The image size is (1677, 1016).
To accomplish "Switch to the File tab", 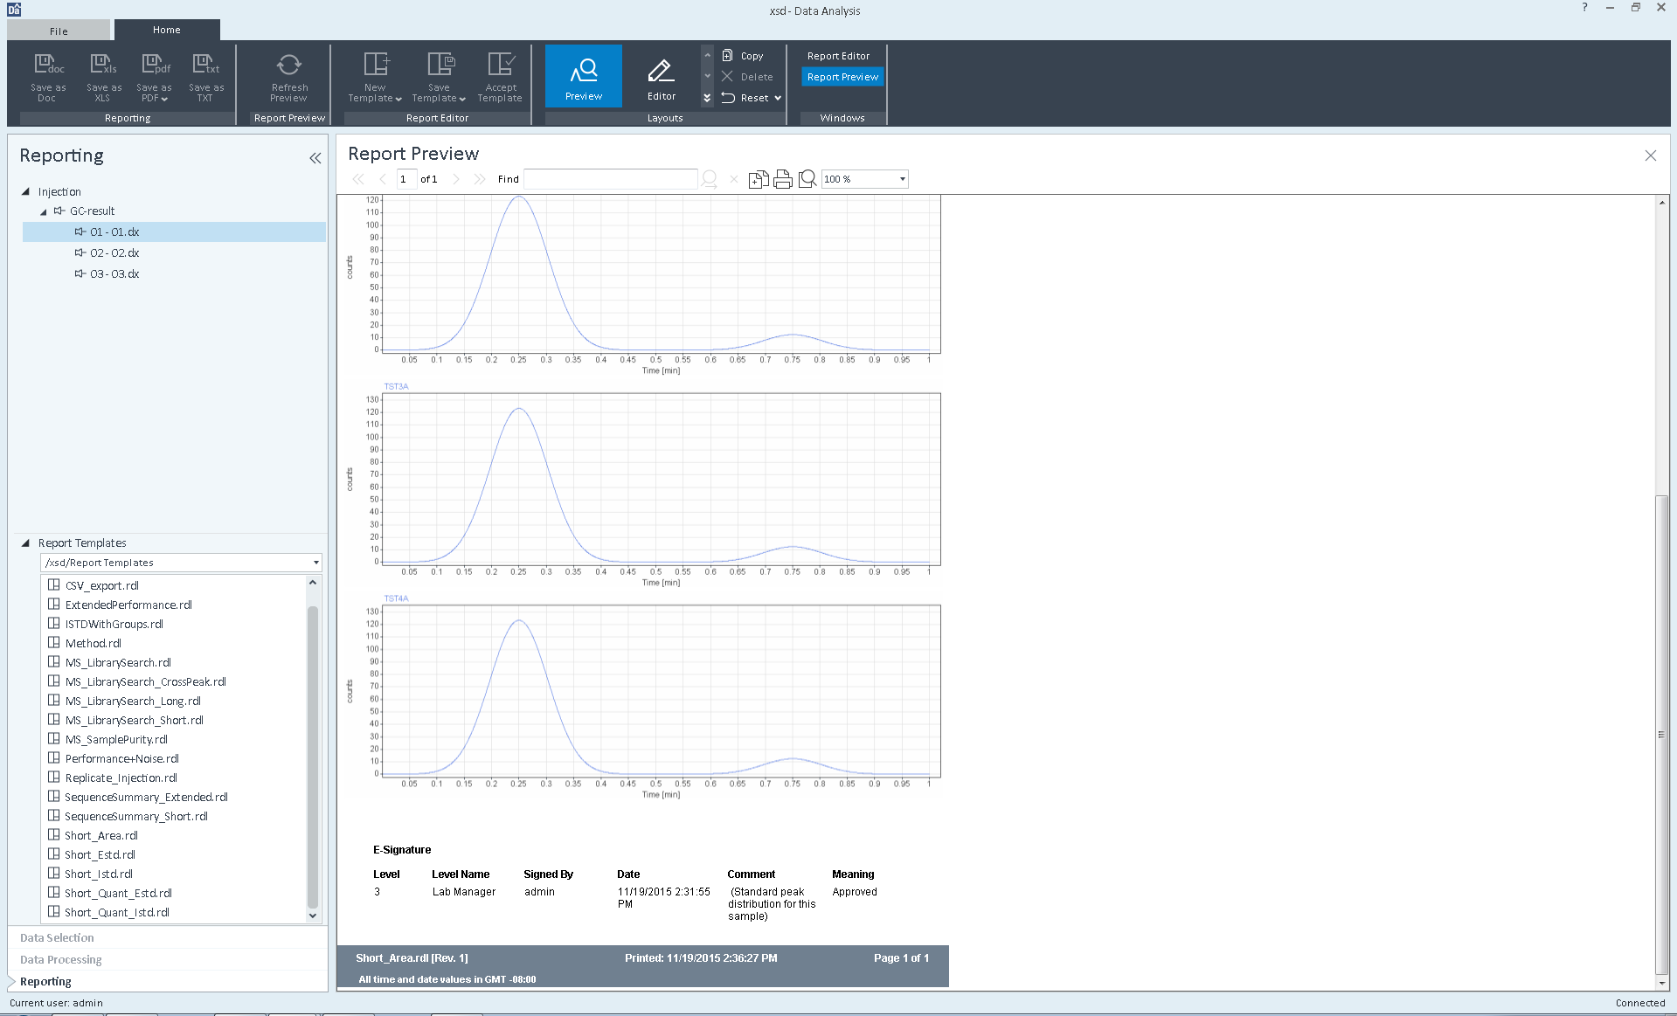I will pos(59,31).
